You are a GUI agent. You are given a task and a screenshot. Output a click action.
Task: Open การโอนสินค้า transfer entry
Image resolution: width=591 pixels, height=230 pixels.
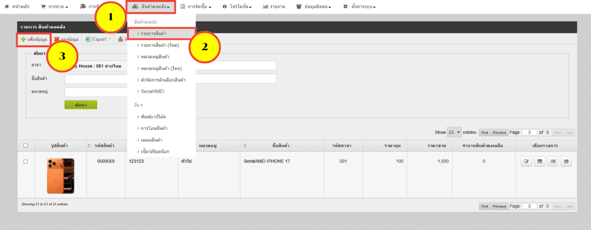[x=152, y=129]
